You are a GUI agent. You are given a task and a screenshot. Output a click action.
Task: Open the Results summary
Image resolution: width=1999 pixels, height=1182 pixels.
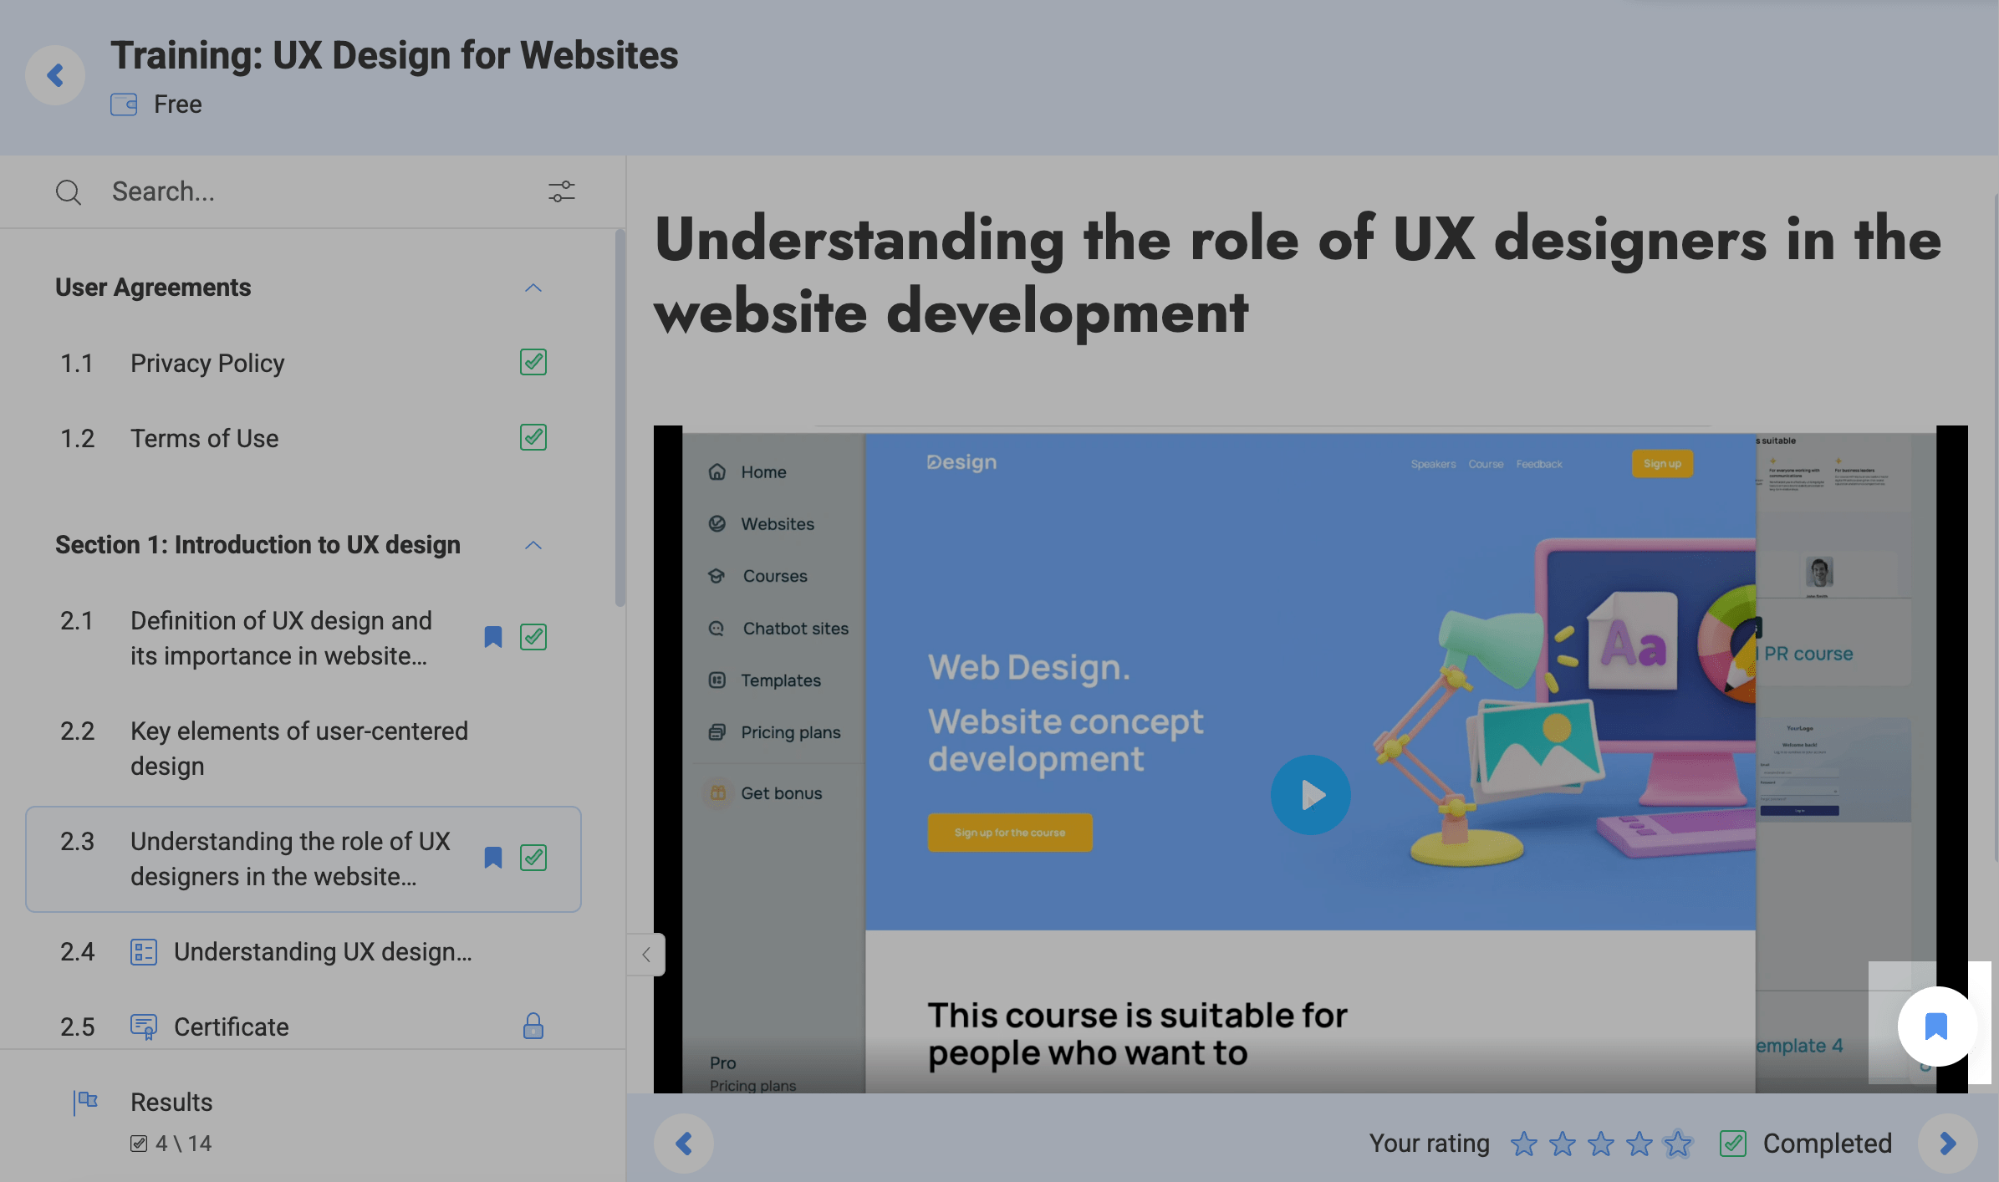171,1102
